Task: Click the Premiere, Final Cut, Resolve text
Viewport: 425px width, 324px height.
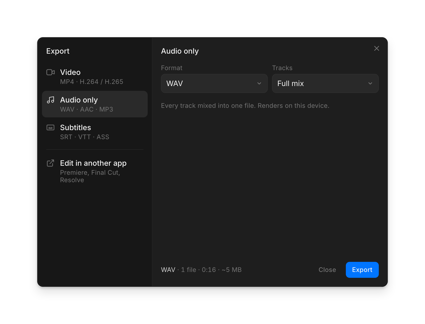Action: pyautogui.click(x=90, y=176)
